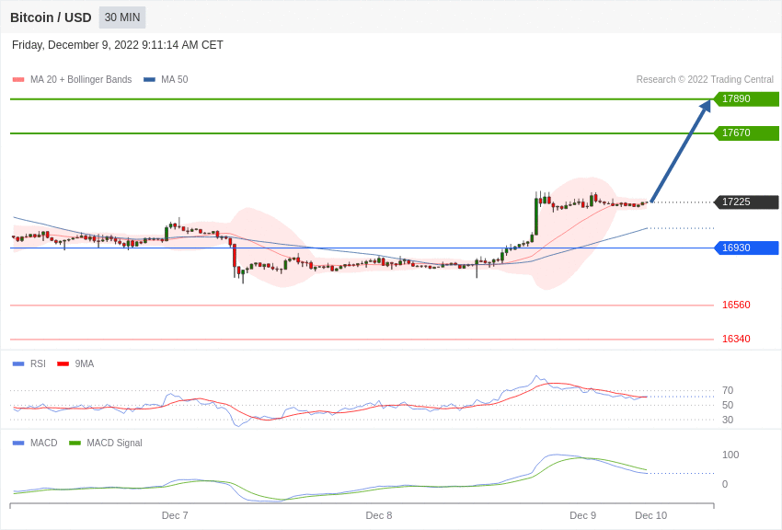
Task: Click the 30 MIN timeframe button
Action: pyautogui.click(x=122, y=17)
